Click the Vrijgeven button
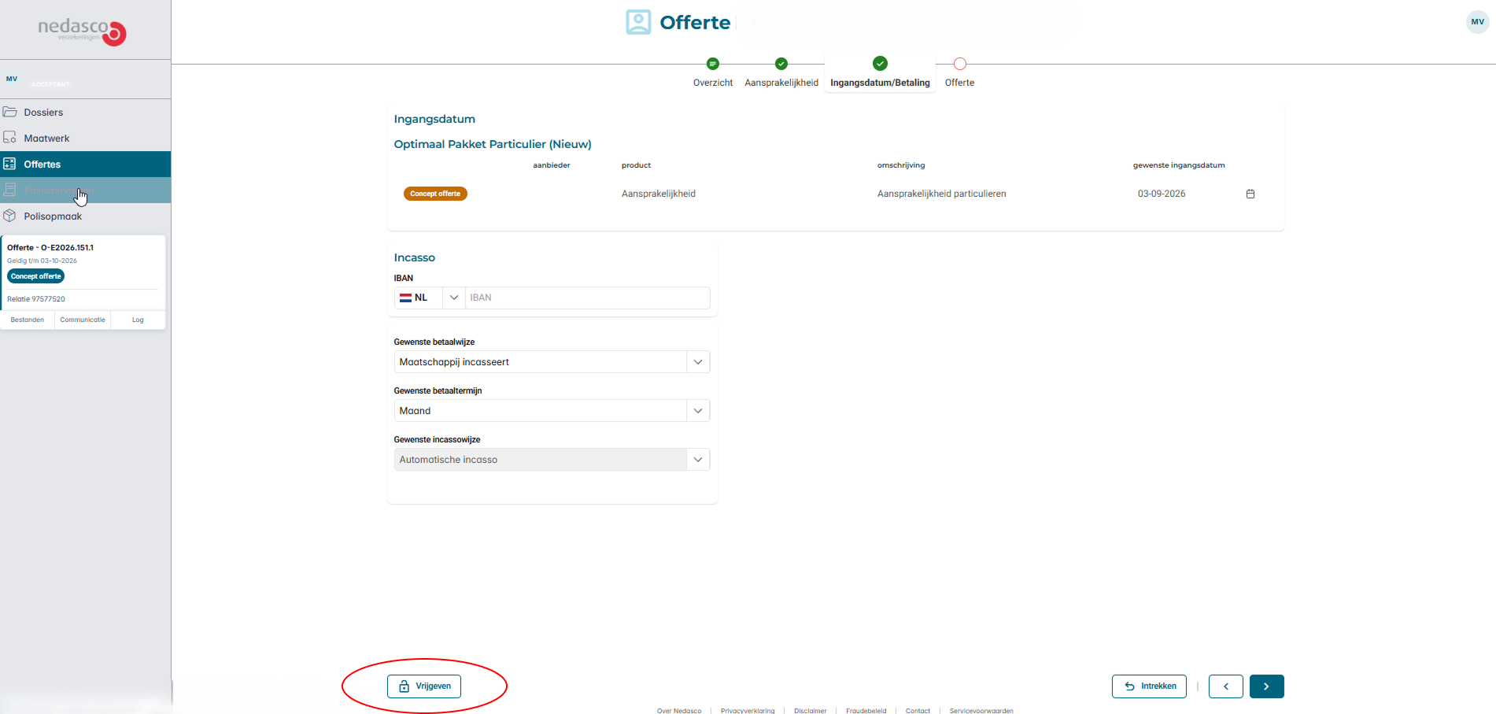1496x714 pixels. click(x=424, y=686)
